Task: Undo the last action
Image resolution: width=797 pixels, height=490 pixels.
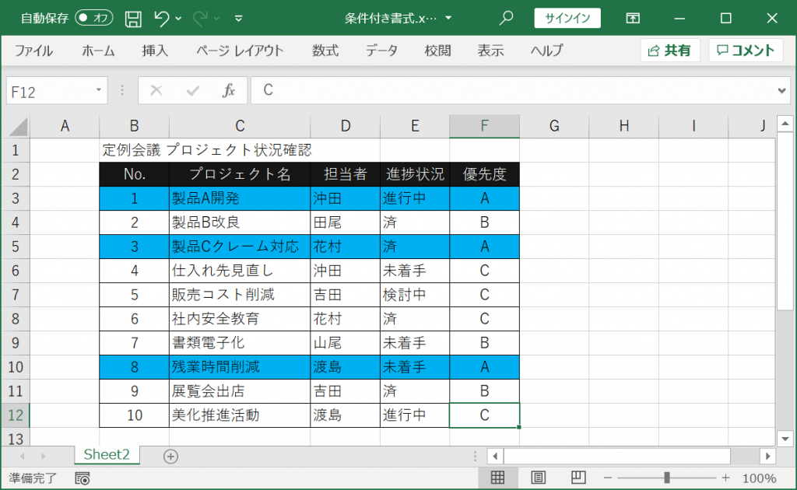Action: pos(162,19)
